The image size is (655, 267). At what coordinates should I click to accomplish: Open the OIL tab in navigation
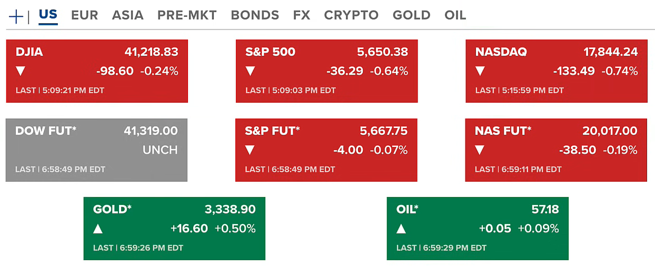[455, 15]
